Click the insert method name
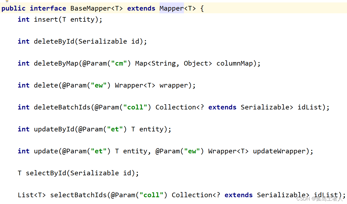The height and width of the screenshot is (204, 347). tap(46, 20)
